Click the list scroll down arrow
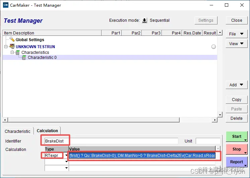 pos(220,115)
